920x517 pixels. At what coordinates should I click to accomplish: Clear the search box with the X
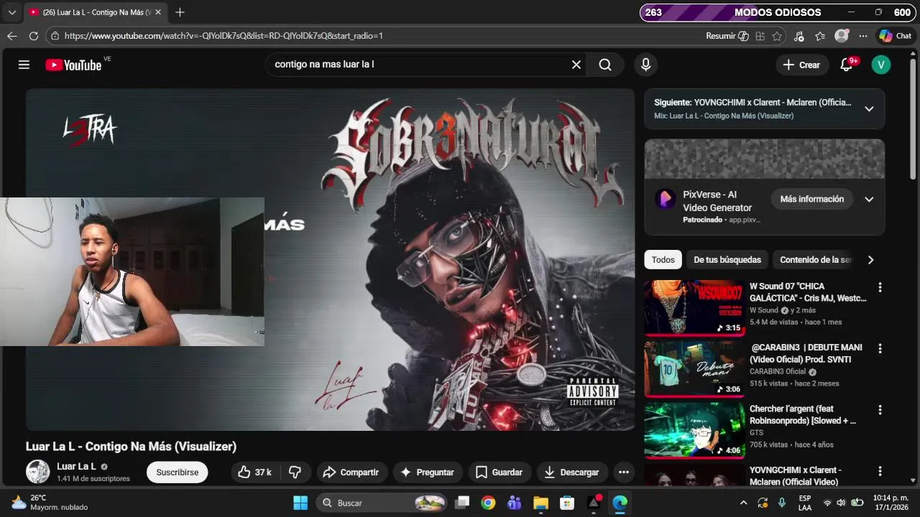[x=576, y=65]
